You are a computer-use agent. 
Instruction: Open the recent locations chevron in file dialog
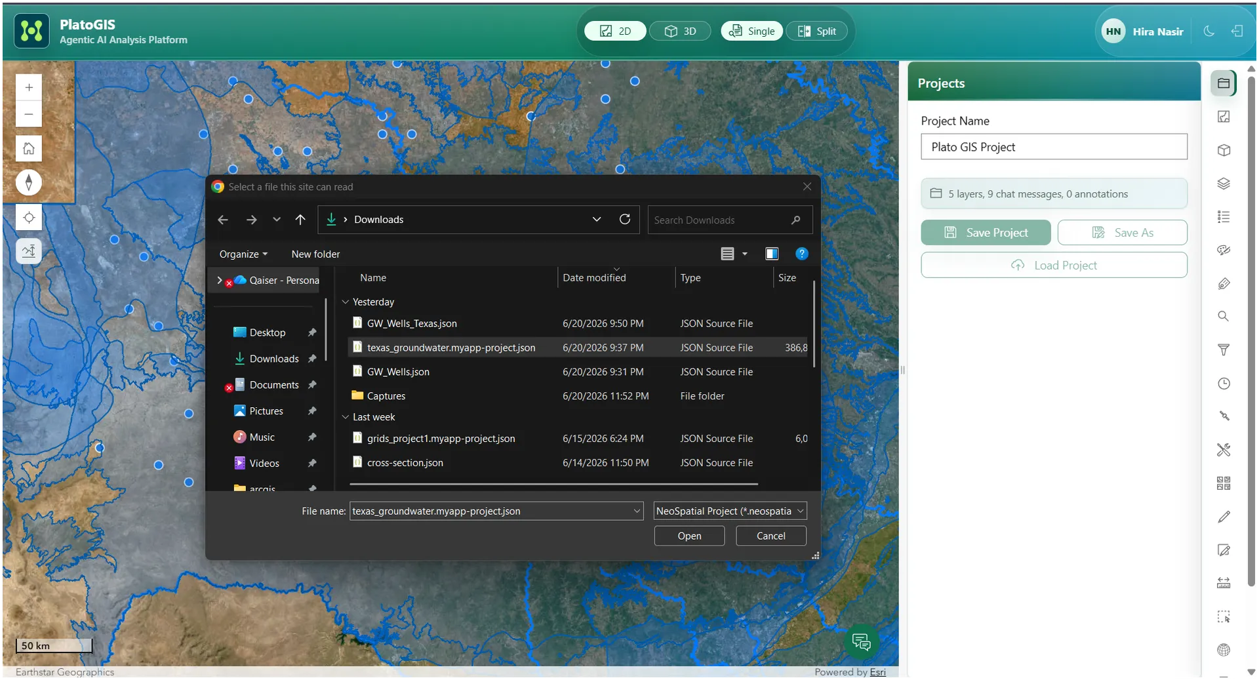pos(277,220)
